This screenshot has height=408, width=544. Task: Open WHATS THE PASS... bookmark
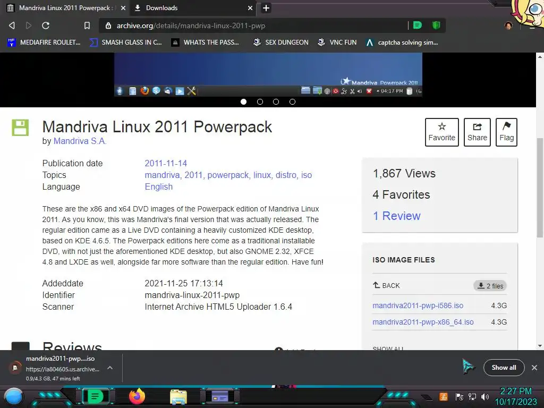[205, 42]
